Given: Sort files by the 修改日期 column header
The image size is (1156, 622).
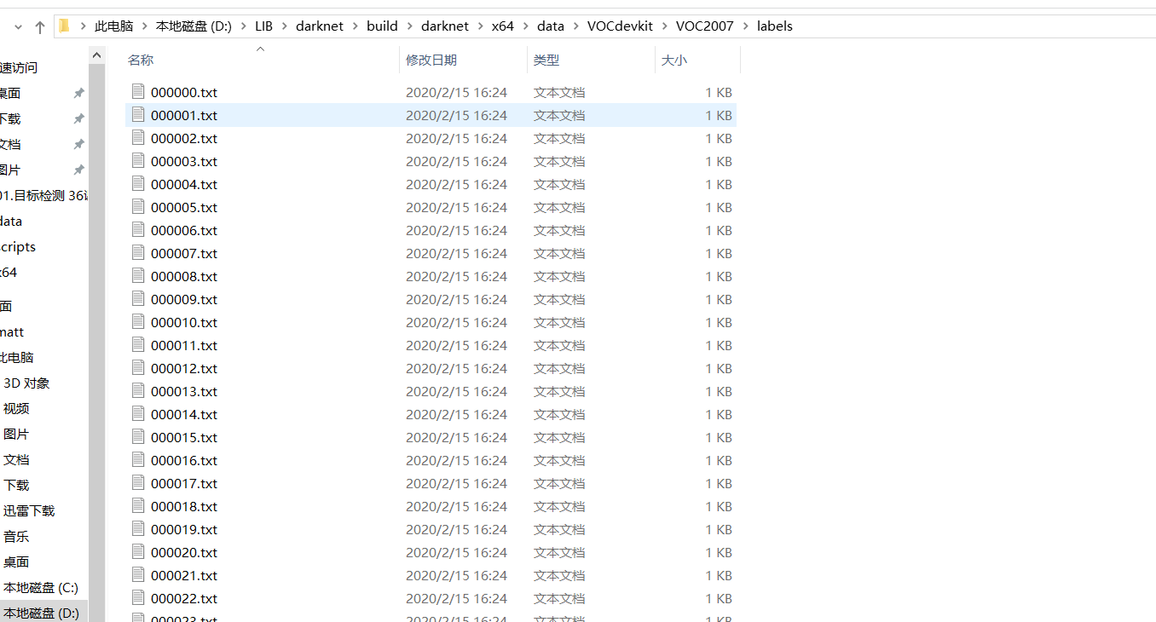Looking at the screenshot, I should pyautogui.click(x=431, y=60).
